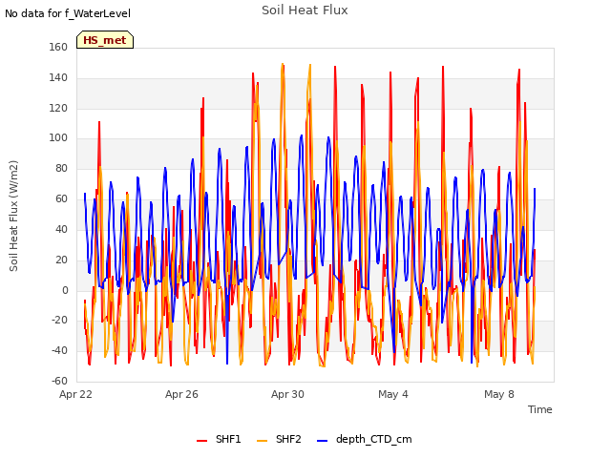Click the 140 y-axis tick label

[x=58, y=77]
